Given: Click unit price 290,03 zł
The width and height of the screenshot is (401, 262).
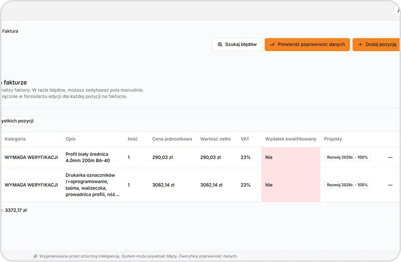Looking at the screenshot, I should coord(162,158).
